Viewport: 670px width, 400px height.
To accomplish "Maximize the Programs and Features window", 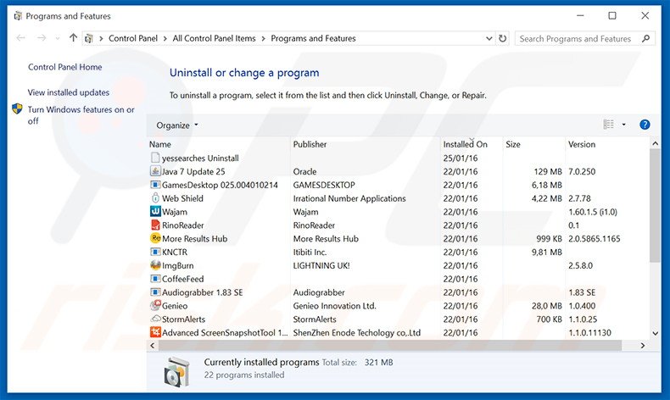I will [x=611, y=16].
